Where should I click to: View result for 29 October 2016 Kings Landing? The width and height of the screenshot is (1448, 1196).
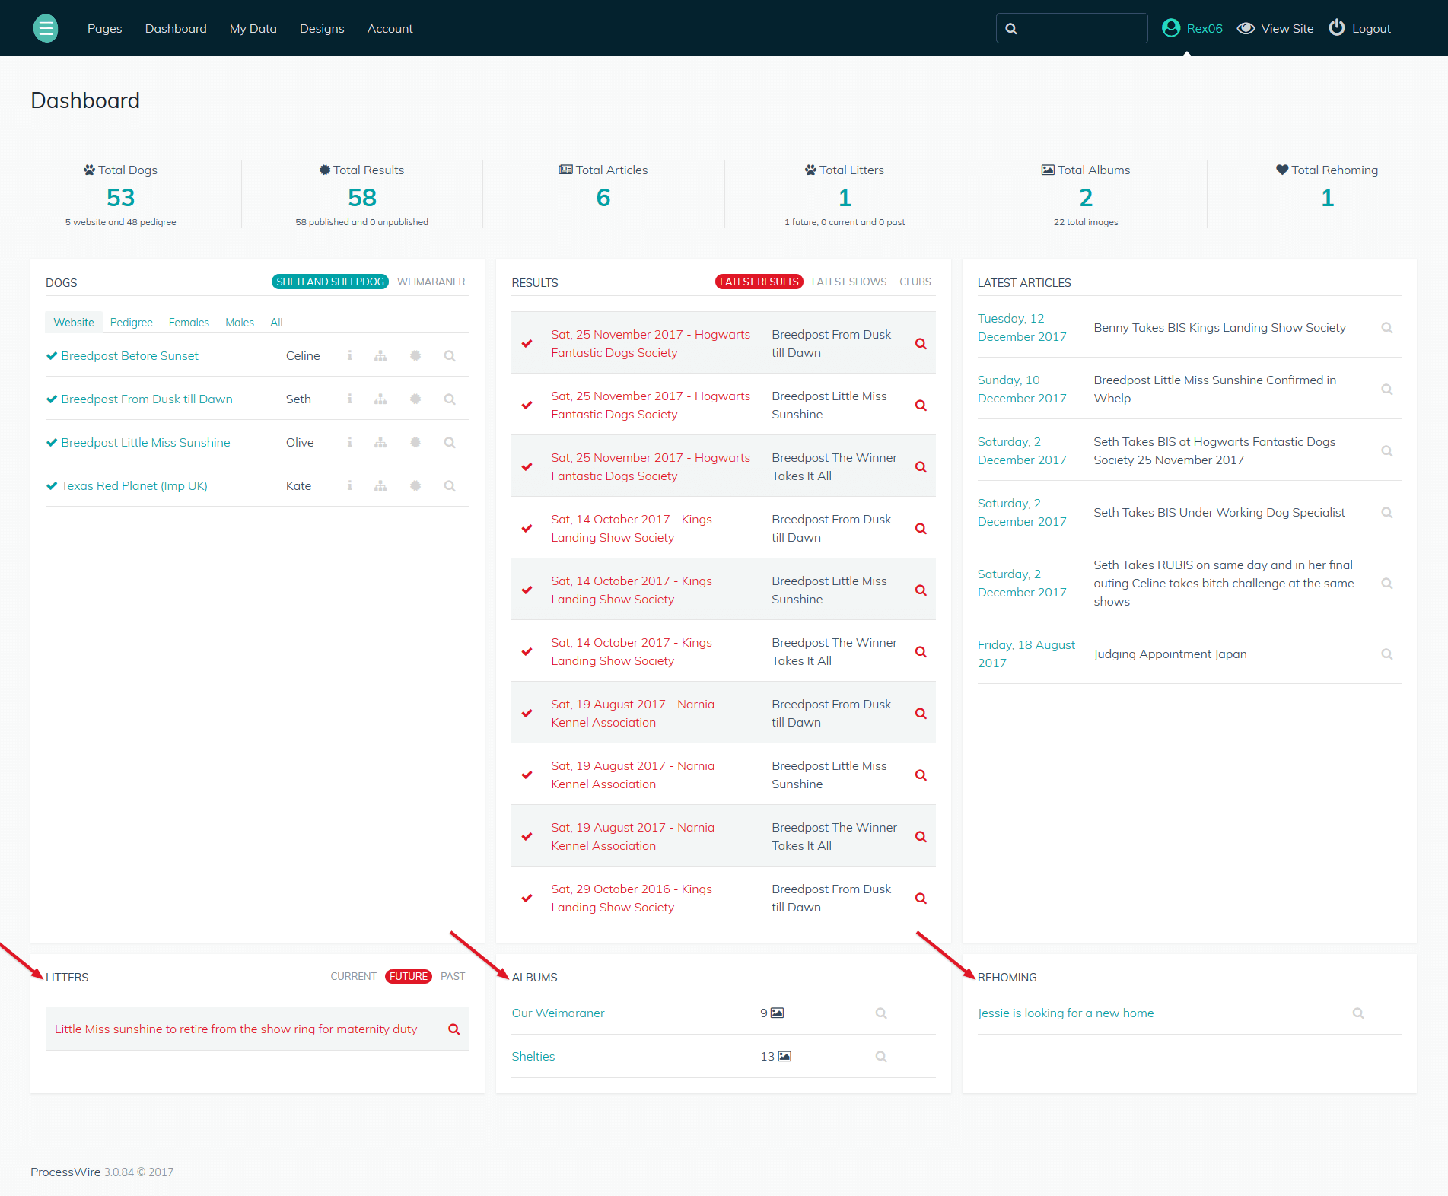click(x=921, y=898)
